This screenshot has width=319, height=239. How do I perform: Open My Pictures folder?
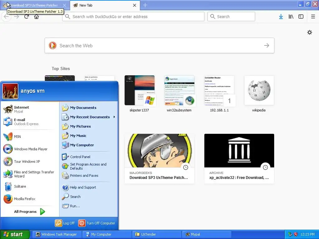[x=89, y=126]
